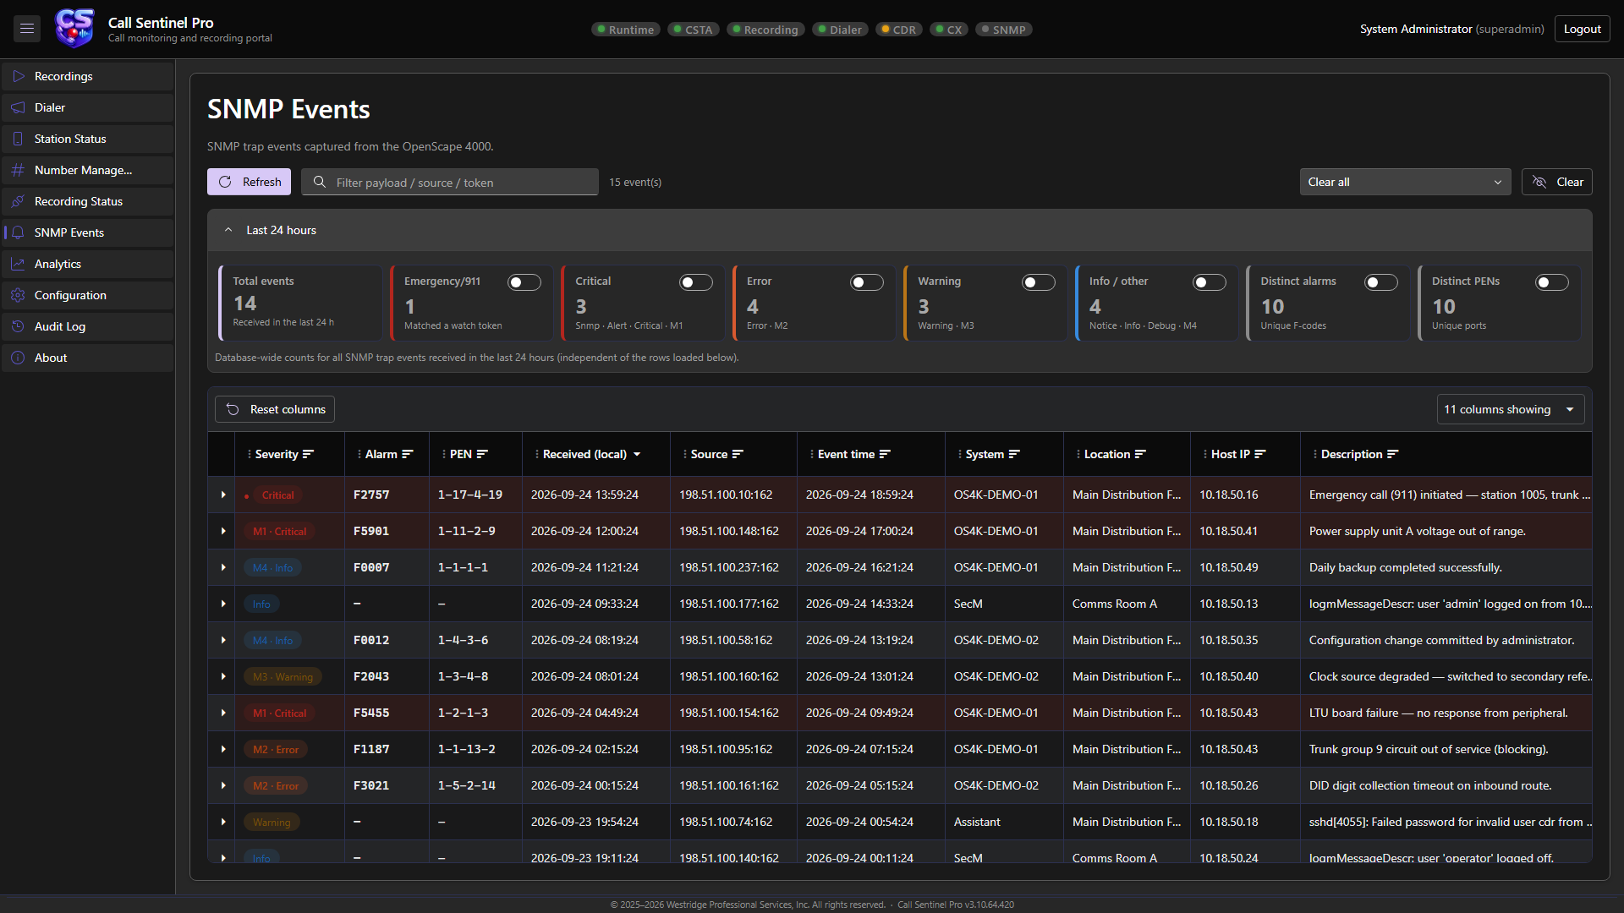1624x913 pixels.
Task: Expand the F1187 event row
Action: pyautogui.click(x=223, y=749)
